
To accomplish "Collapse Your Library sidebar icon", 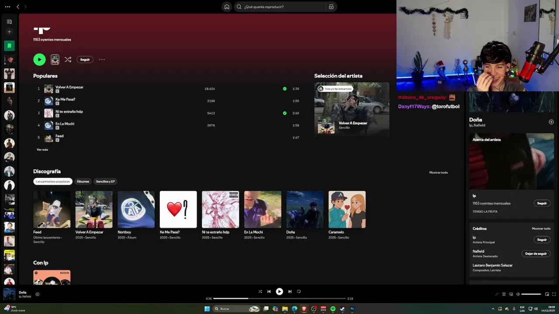I will [9, 21].
